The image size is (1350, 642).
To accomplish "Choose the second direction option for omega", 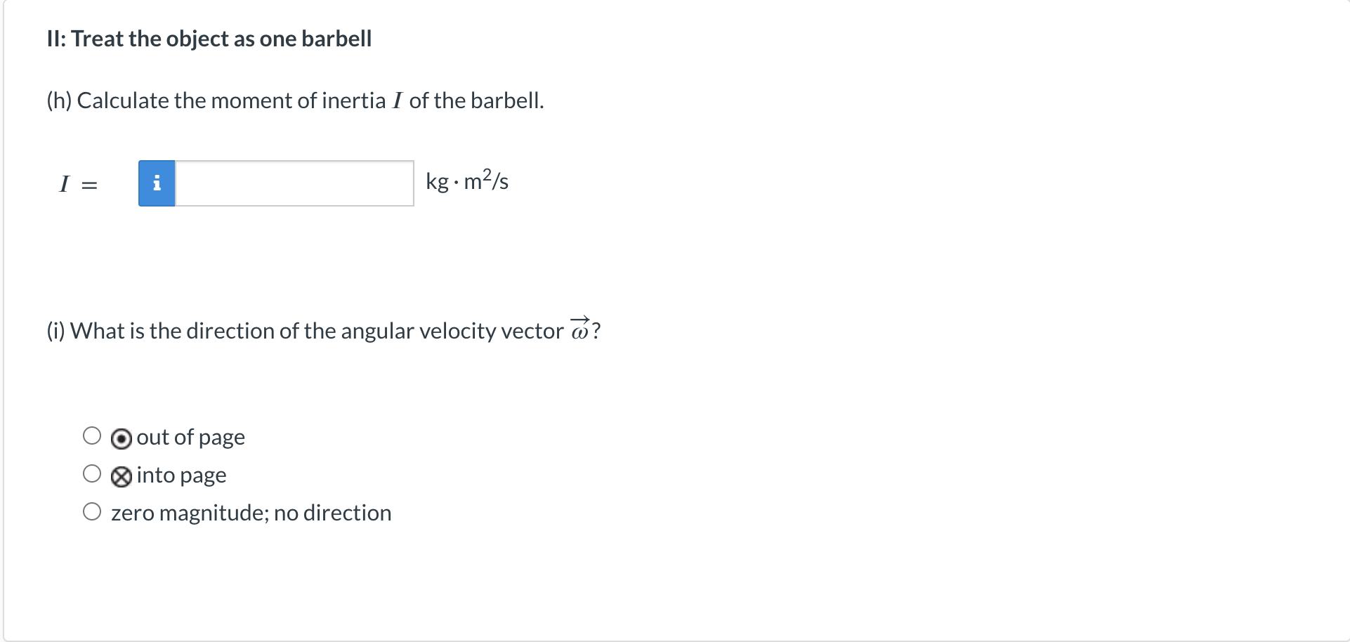I will click(x=92, y=473).
